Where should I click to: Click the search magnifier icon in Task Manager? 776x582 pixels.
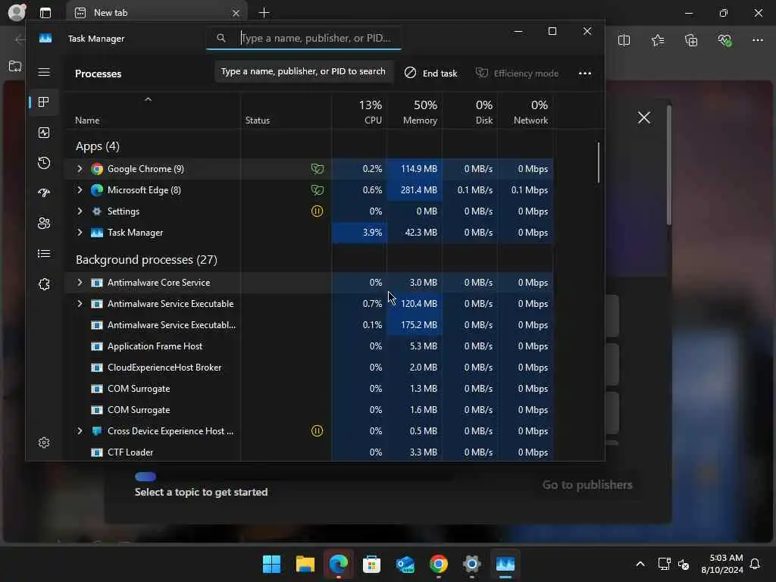(x=221, y=38)
